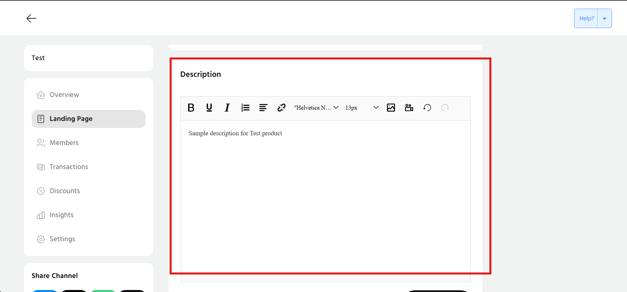Screen dimensions: 627x292
Task: Redo the last undone edit
Action: pos(445,108)
